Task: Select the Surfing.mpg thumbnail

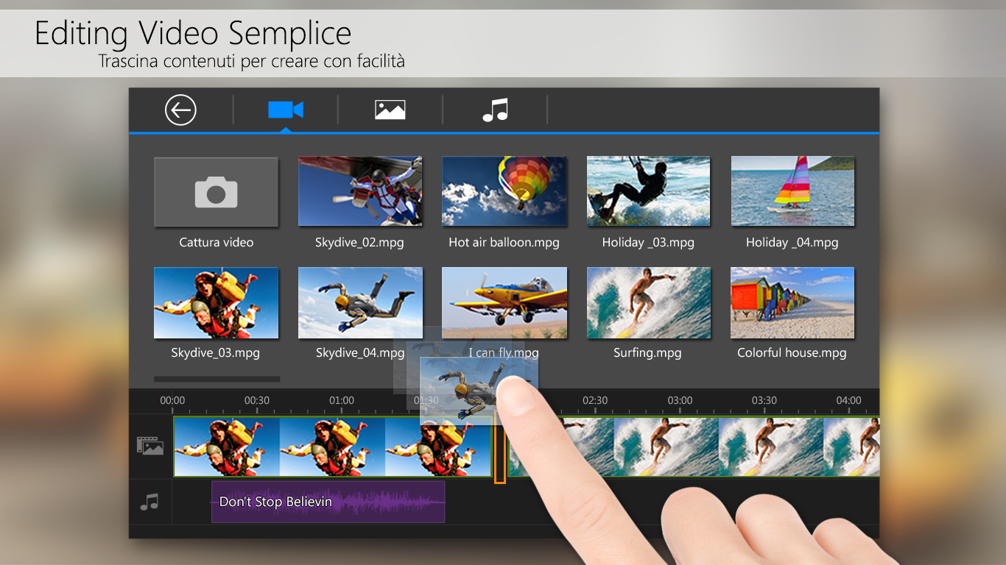Action: [x=648, y=302]
